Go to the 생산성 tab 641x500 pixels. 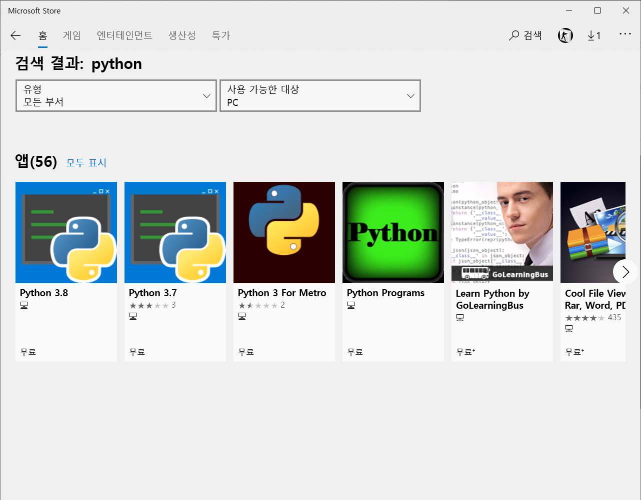182,35
